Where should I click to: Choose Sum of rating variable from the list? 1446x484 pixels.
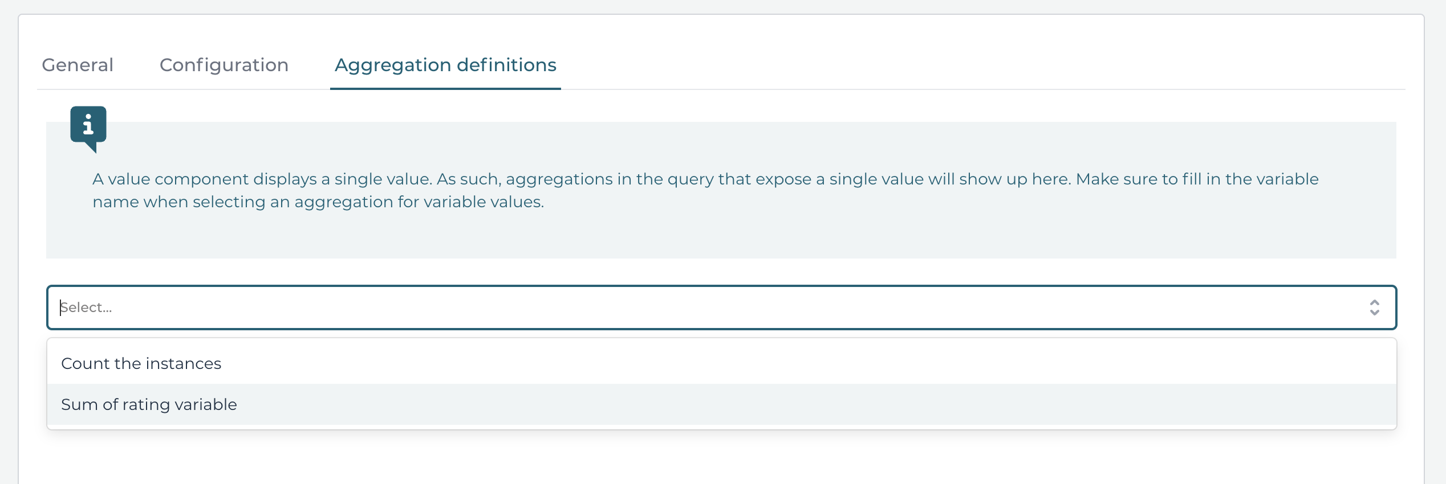[x=149, y=404]
